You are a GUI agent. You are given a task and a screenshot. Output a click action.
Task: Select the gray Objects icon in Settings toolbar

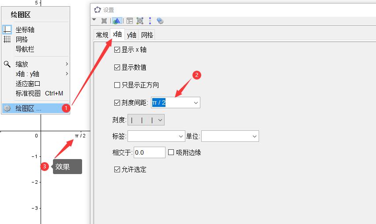click(x=104, y=21)
